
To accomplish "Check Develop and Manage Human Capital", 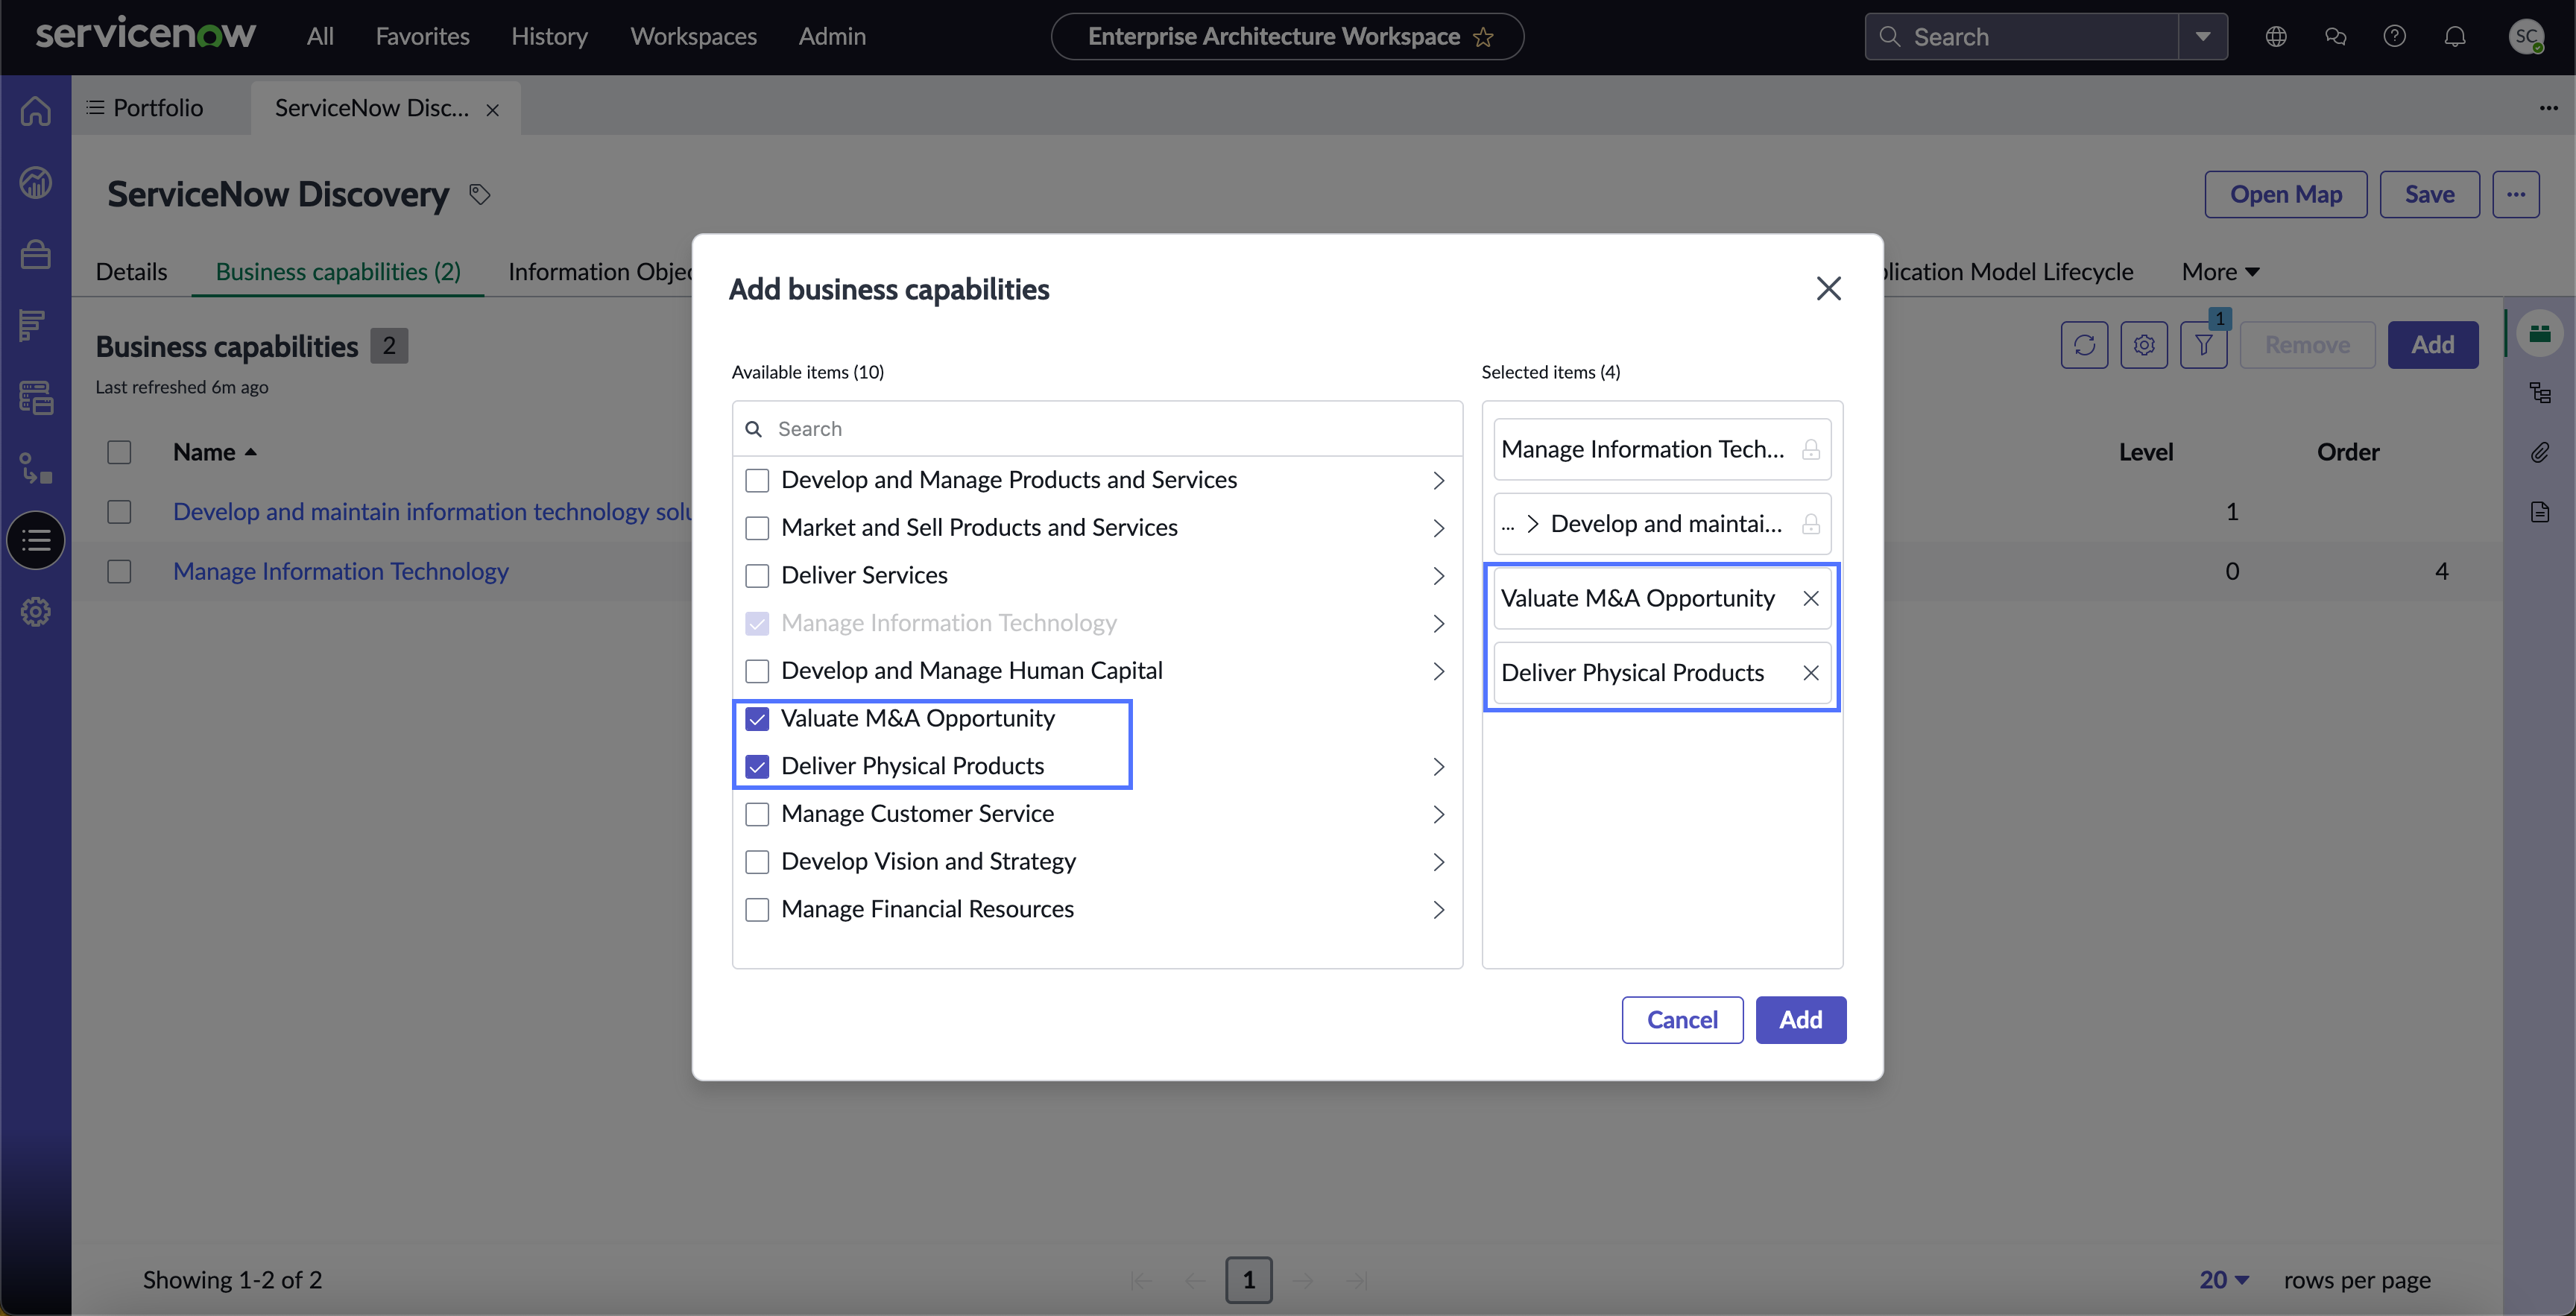I will (x=757, y=671).
